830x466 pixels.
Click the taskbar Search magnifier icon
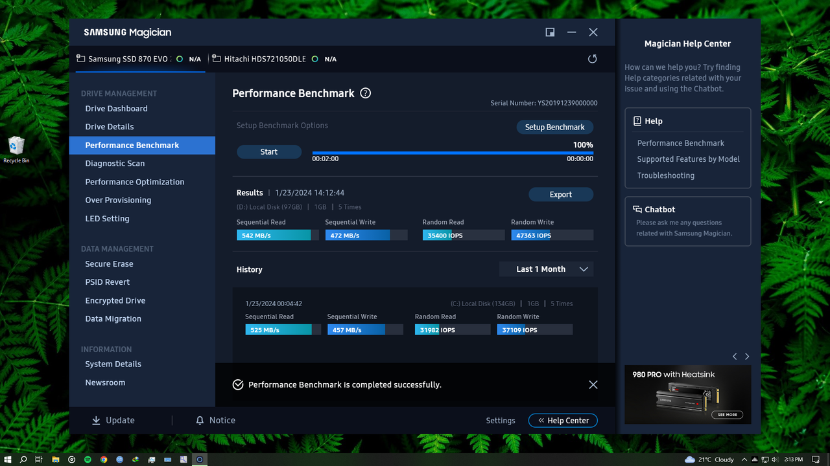[23, 460]
